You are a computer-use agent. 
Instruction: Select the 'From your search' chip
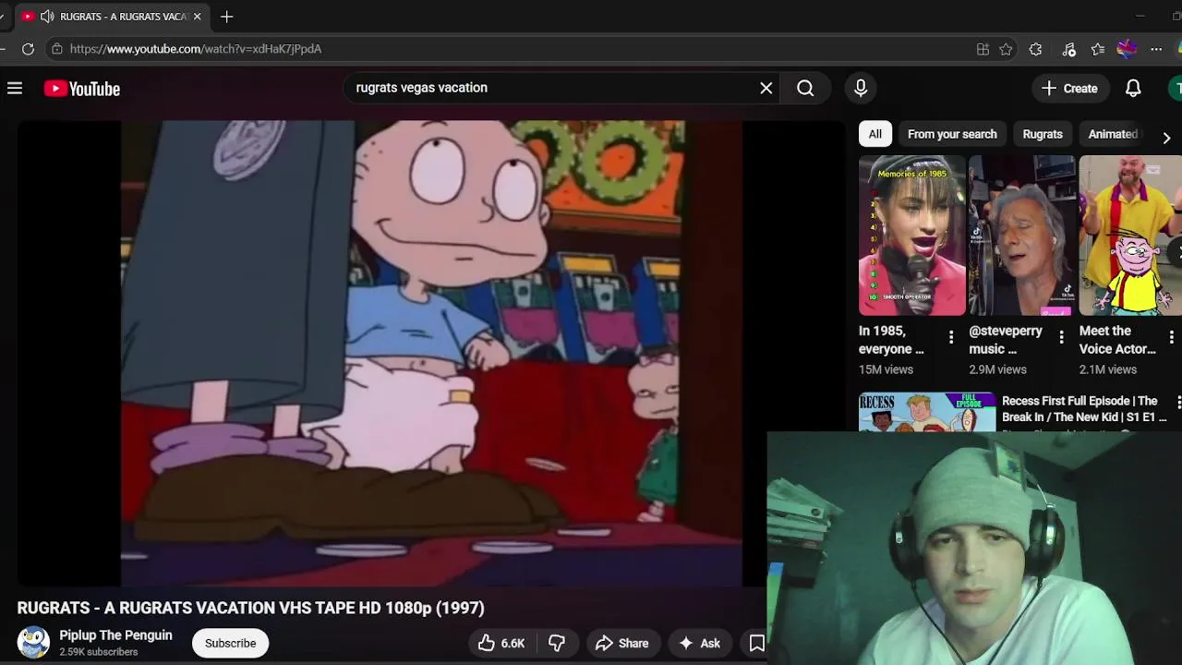tap(952, 134)
